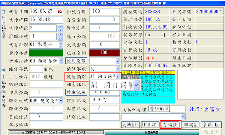Click the 實際年齡 value 040.08.07
The image size is (225, 135).
tap(156, 65)
